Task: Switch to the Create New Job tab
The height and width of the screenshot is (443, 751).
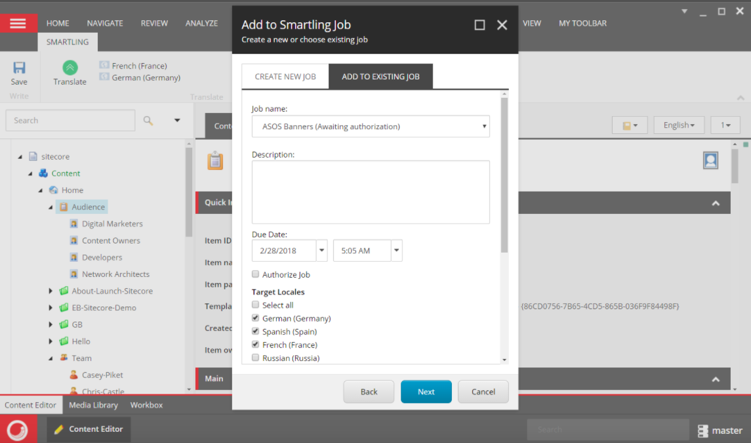Action: tap(285, 76)
